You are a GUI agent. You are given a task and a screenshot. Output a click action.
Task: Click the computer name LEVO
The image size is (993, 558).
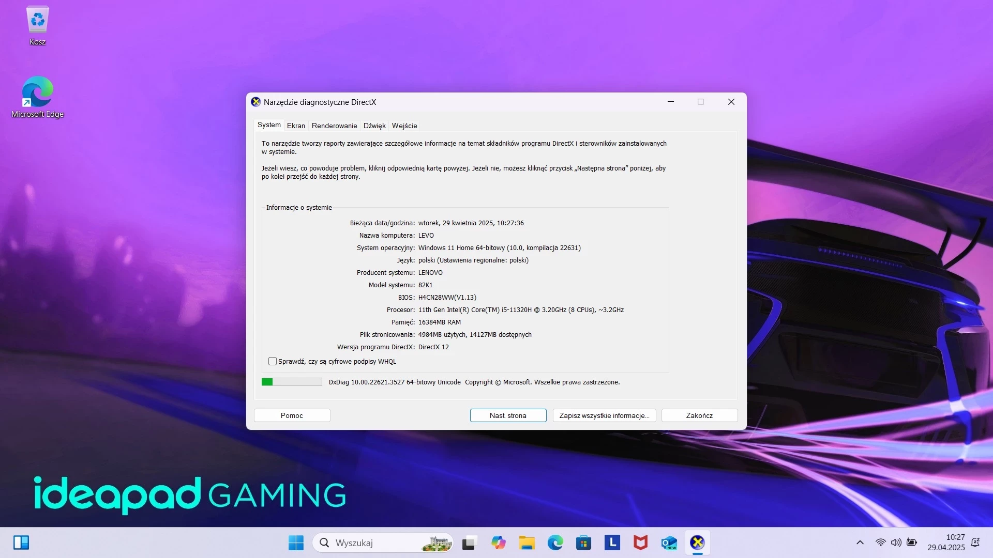coord(426,235)
